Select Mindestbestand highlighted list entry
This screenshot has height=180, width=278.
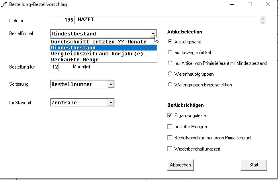[104, 48]
